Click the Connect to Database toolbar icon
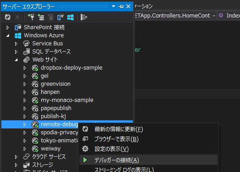 (x=31, y=17)
